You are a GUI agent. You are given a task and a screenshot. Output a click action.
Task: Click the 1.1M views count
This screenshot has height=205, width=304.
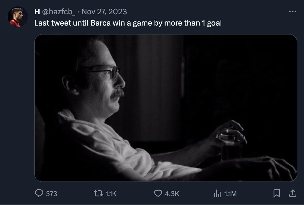click(x=230, y=194)
